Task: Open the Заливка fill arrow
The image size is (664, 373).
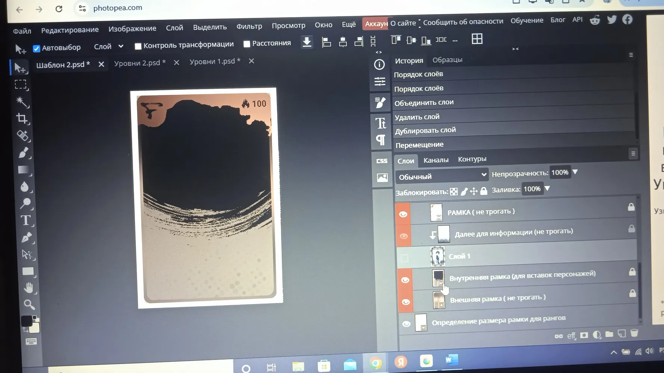Action: tap(547, 188)
